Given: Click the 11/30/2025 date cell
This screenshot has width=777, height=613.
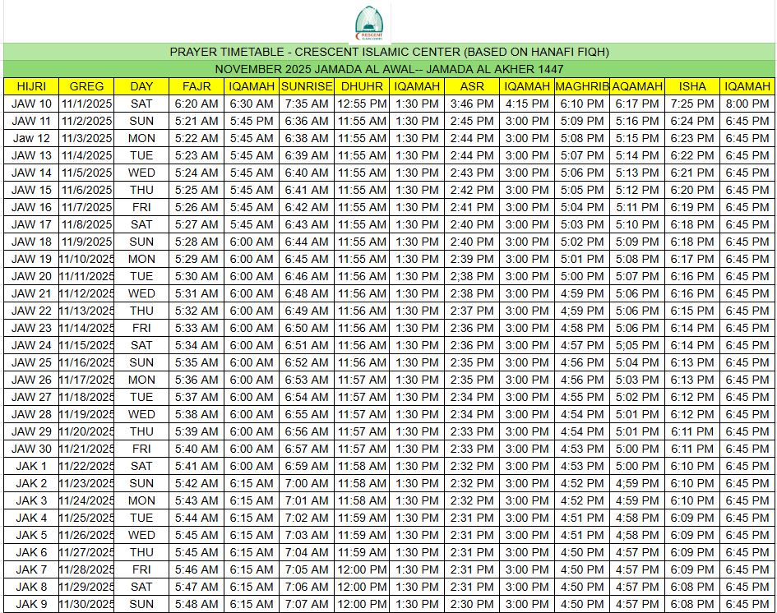Looking at the screenshot, I should [x=86, y=604].
